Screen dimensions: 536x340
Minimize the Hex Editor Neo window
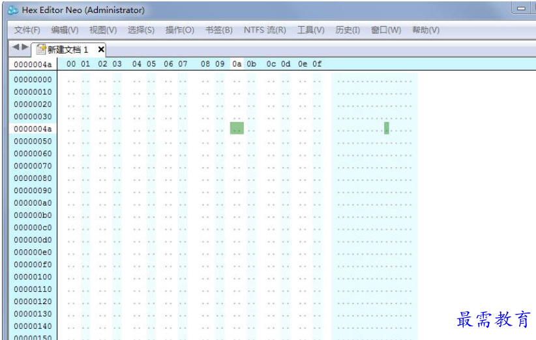coord(521,8)
